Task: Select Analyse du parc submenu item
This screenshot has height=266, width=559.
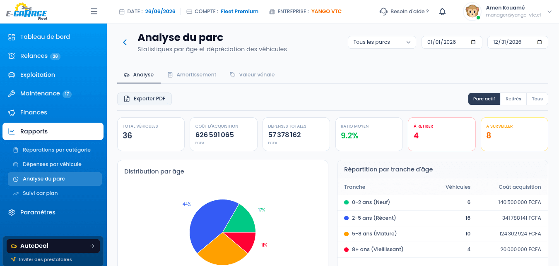Action: (x=55, y=179)
